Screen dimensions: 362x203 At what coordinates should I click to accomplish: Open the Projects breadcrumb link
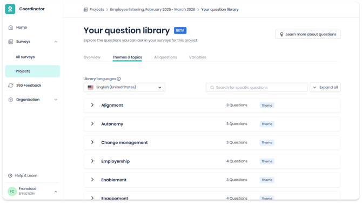97,10
